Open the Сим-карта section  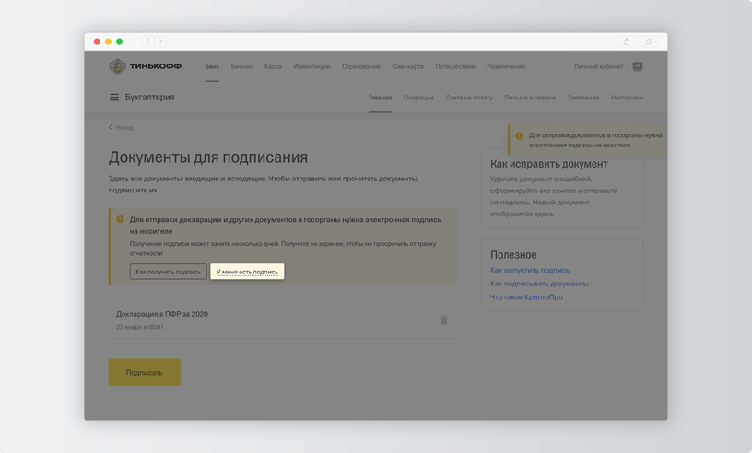pos(407,66)
